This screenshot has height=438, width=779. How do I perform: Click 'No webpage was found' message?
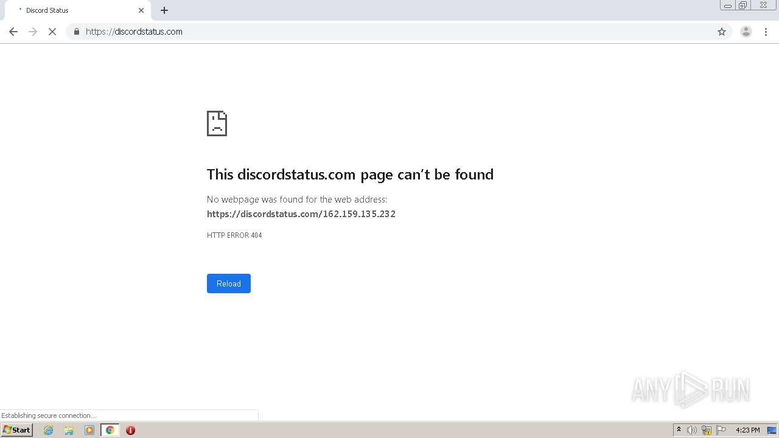click(x=297, y=200)
